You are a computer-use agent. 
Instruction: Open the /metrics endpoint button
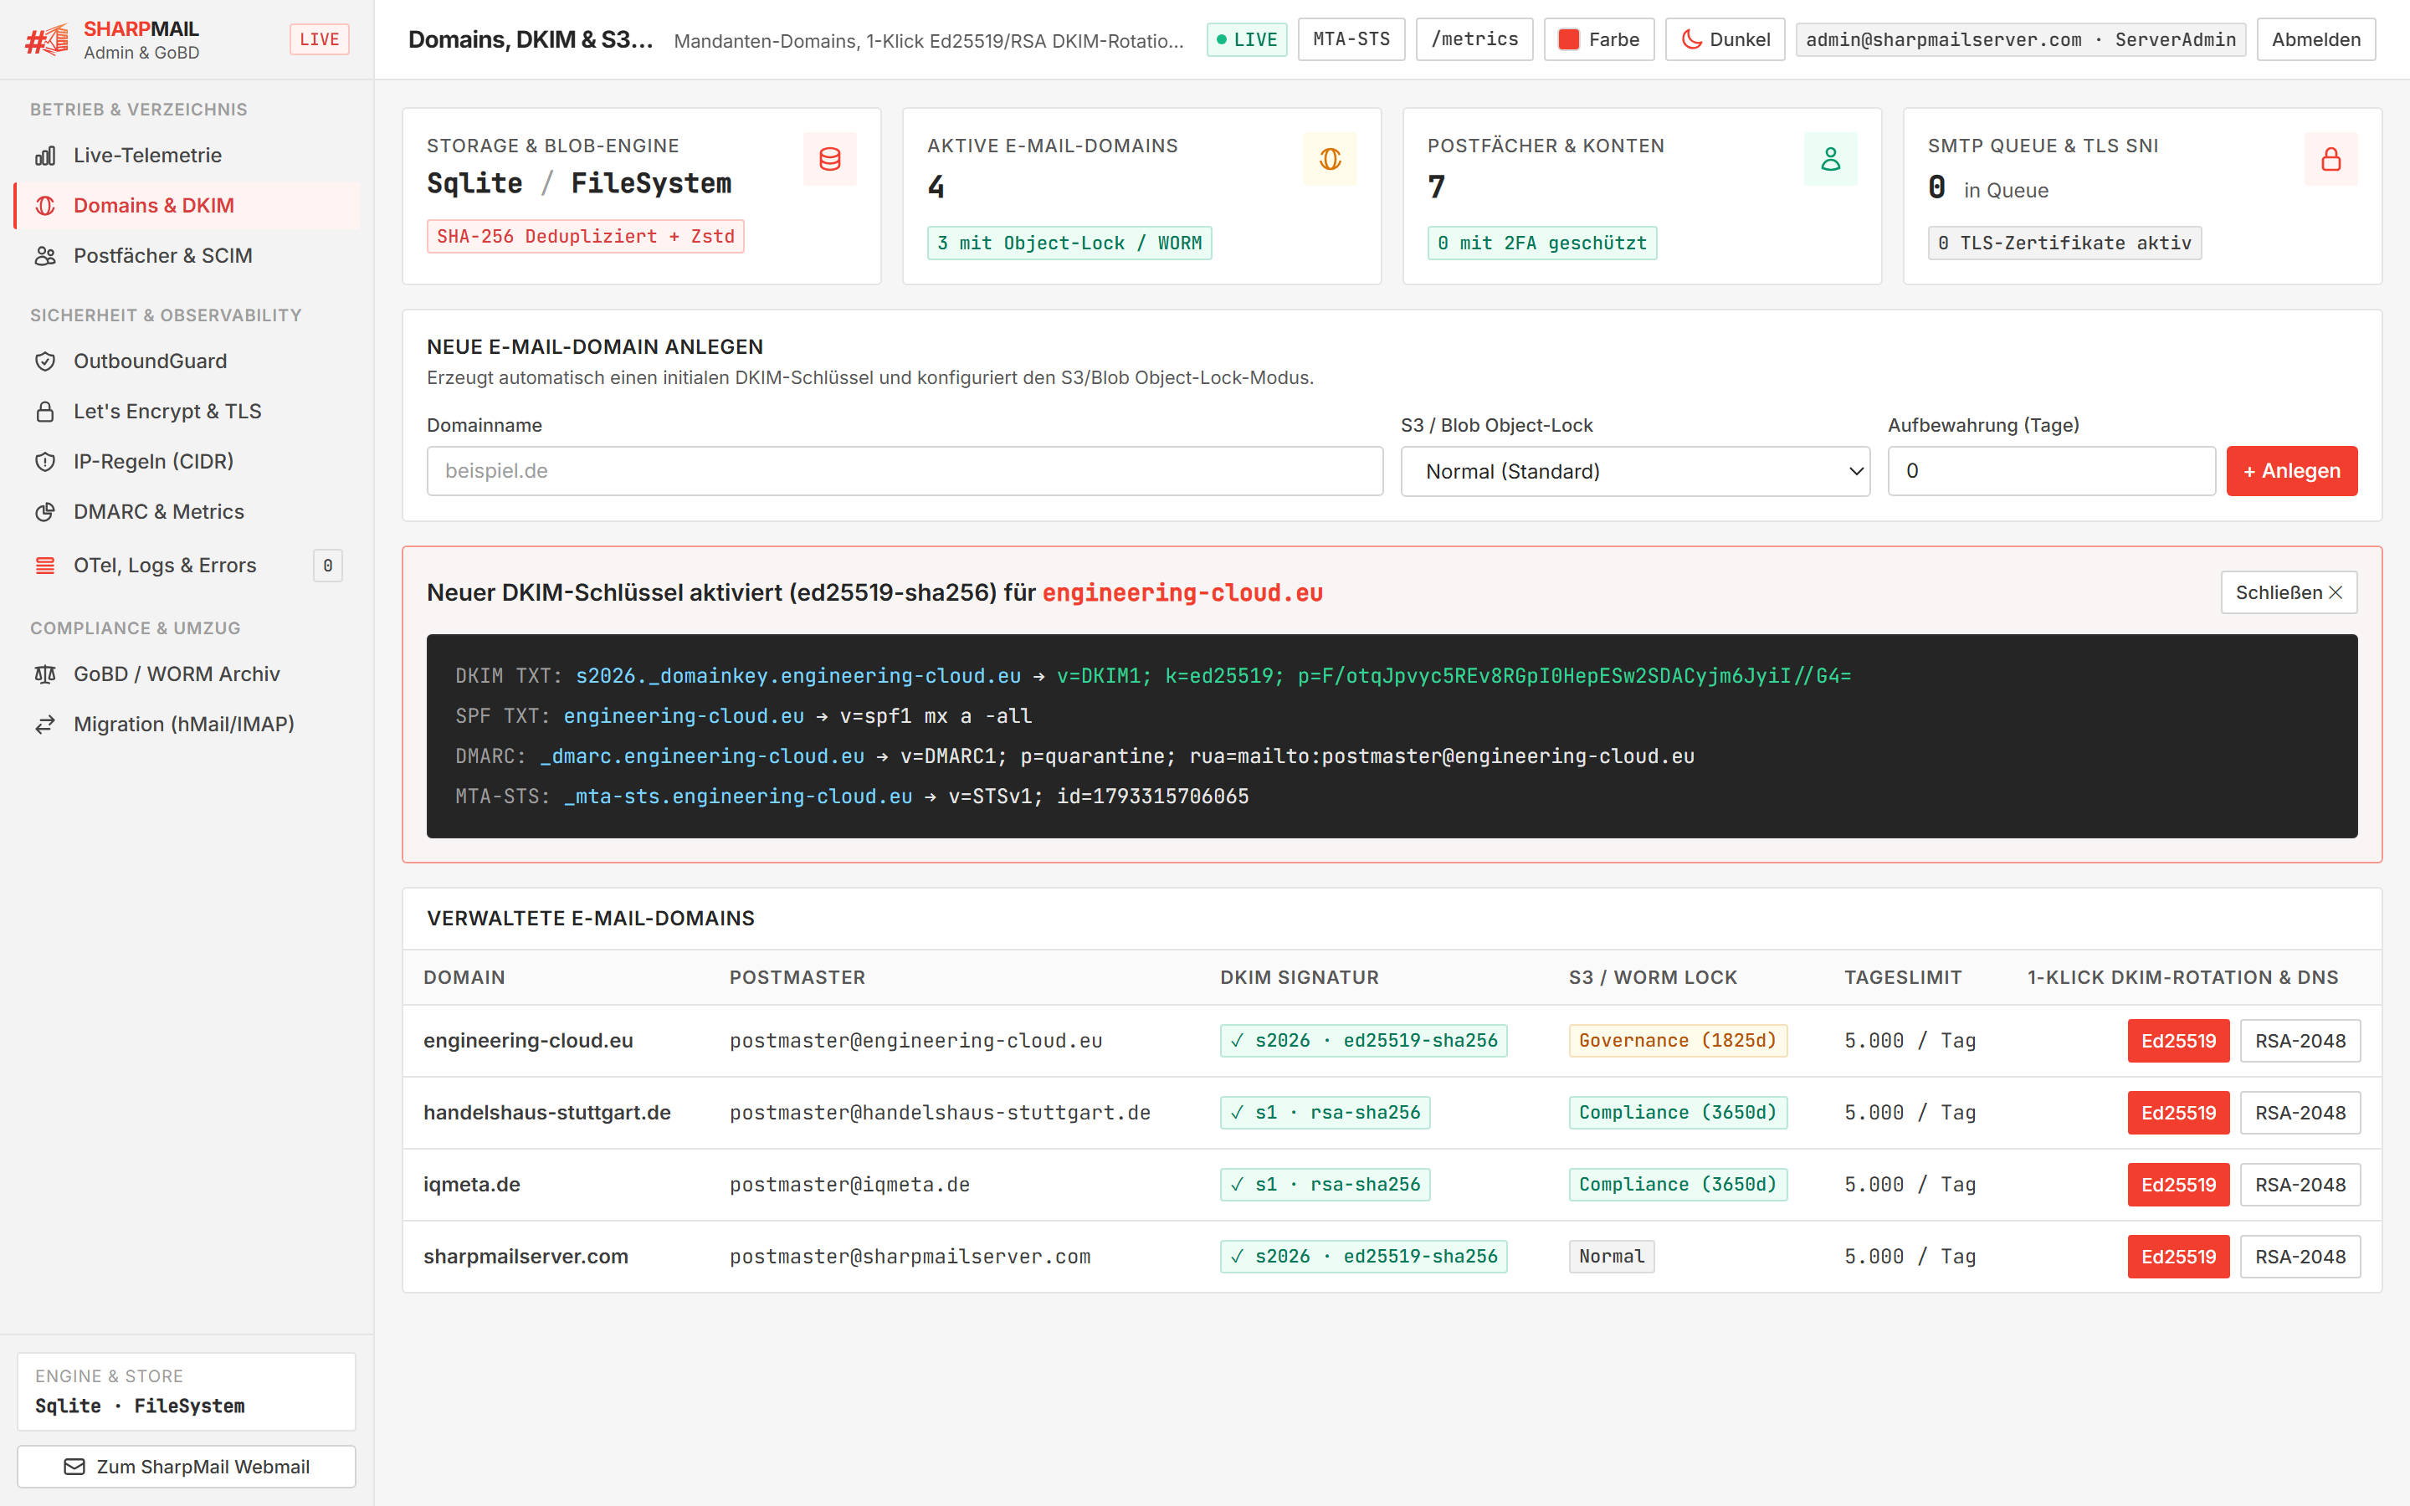(1474, 40)
